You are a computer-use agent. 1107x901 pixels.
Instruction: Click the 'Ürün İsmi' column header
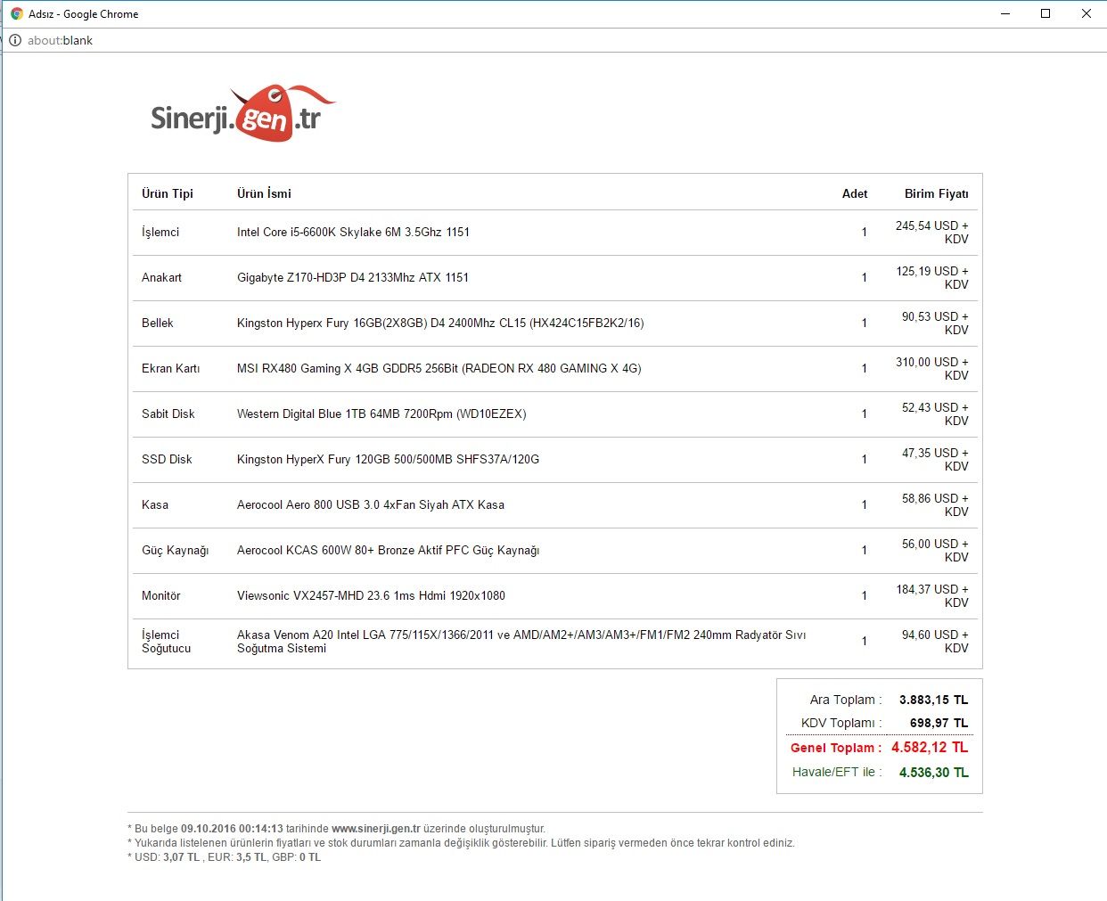[264, 193]
